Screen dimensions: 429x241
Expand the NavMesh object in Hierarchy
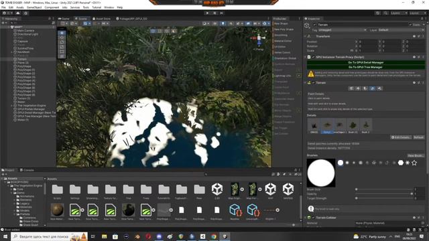pyautogui.click(x=12, y=52)
